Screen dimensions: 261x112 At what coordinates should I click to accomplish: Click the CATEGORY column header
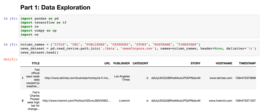[x=140, y=63]
